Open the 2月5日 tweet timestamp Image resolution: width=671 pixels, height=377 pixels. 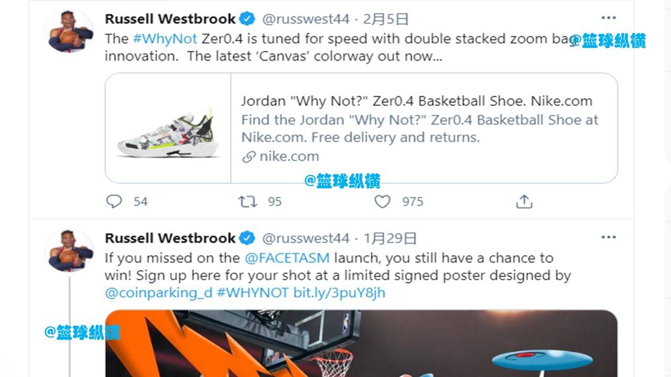tap(385, 19)
